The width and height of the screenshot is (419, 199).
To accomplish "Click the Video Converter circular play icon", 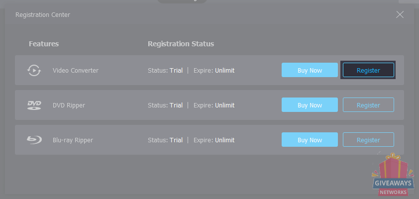I will pyautogui.click(x=34, y=71).
